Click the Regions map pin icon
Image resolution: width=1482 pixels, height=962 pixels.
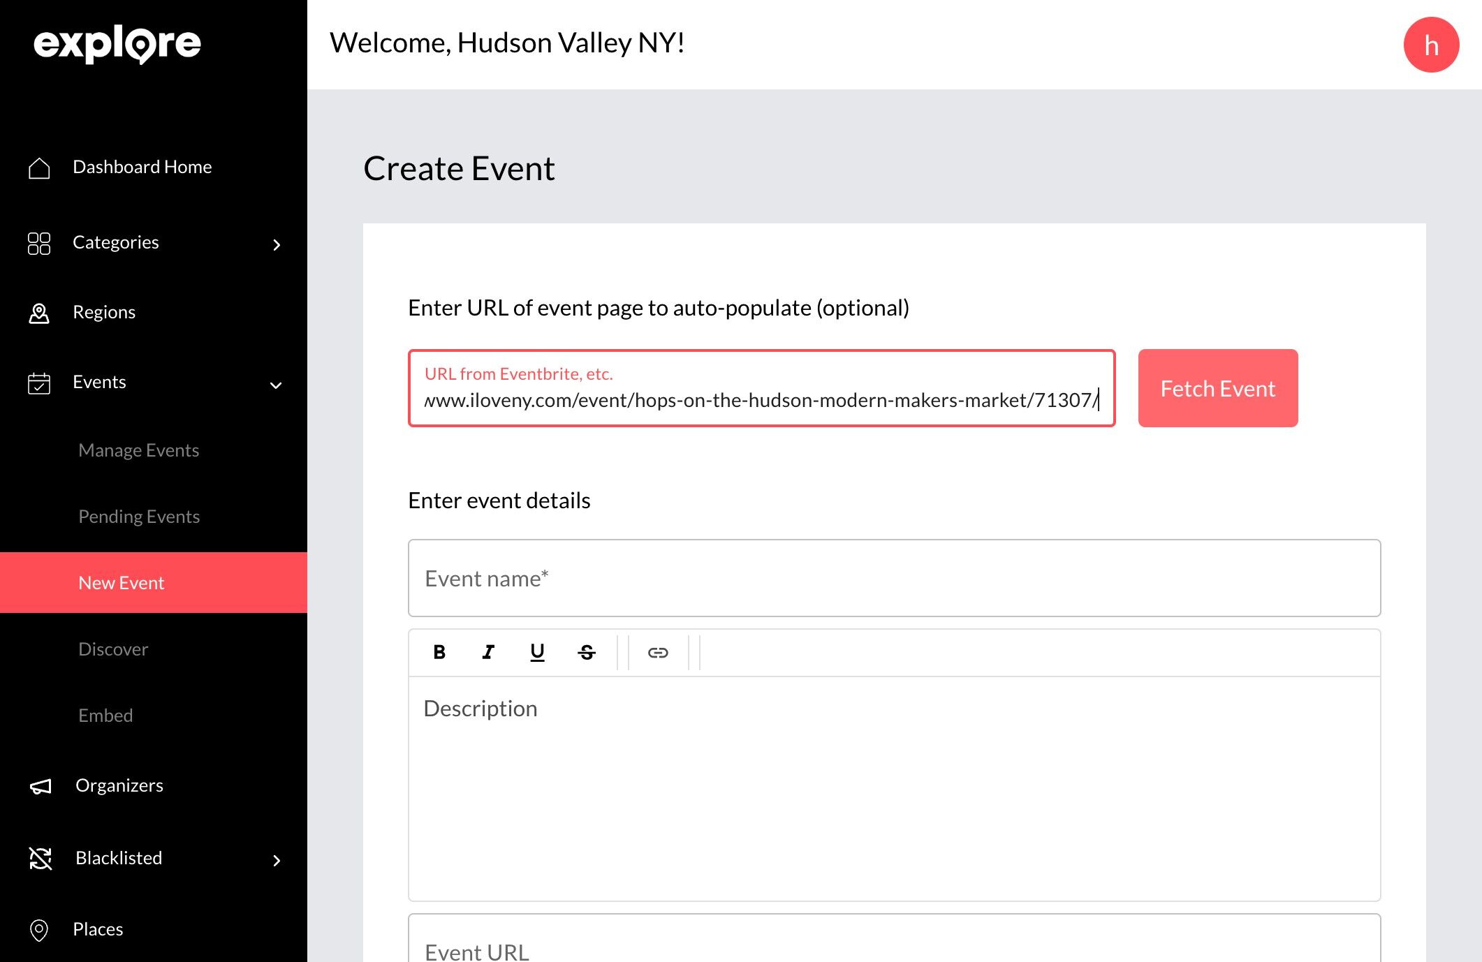coord(39,313)
